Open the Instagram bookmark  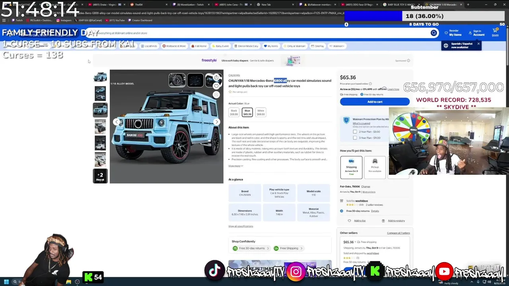click(64, 20)
